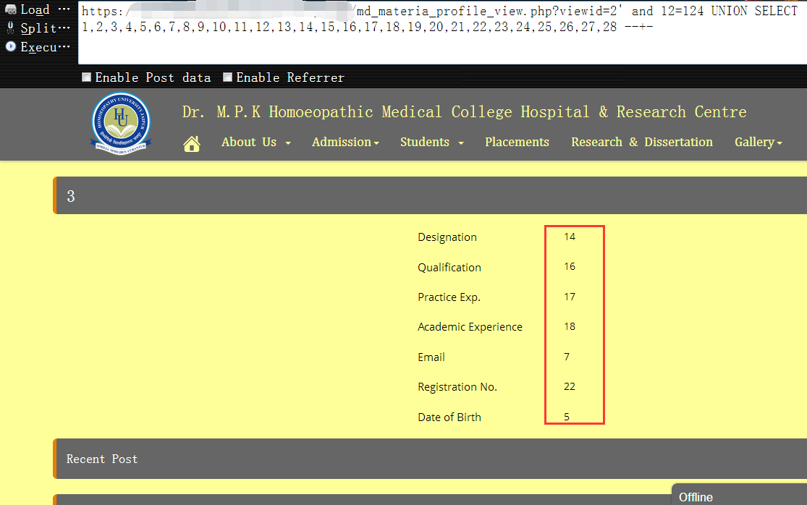807x505 pixels.
Task: Click the Execute icon in HackBar
Action: [10, 46]
